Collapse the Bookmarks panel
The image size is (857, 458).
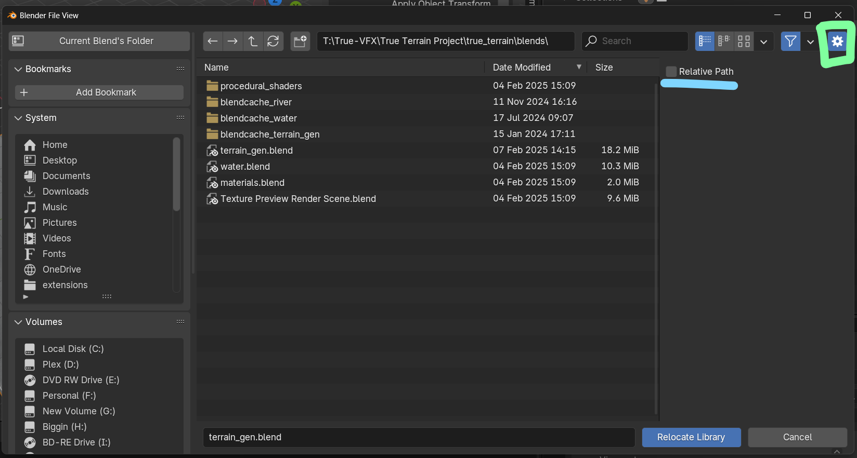19,69
